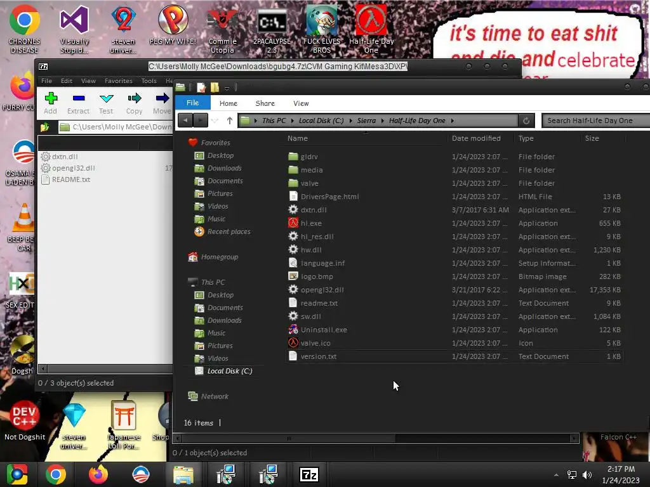The image size is (650, 487).
Task: Expand breadcrumb arrow after This PC
Action: pyautogui.click(x=292, y=120)
